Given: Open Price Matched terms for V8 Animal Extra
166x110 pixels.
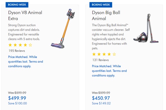Looking at the screenshot, I should (25, 62).
